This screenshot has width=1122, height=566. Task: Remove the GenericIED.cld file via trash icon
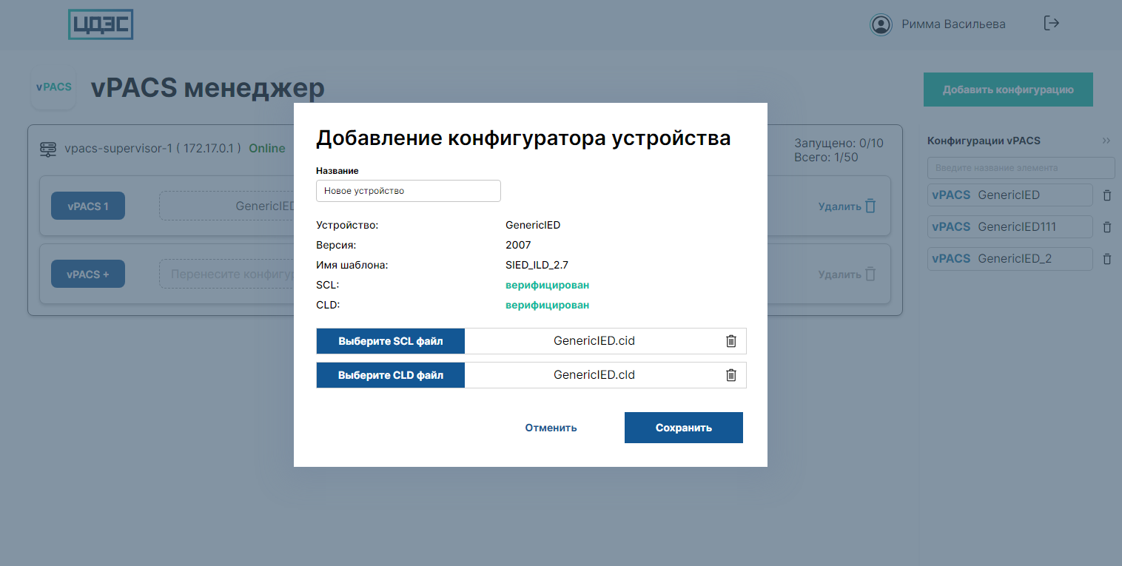pyautogui.click(x=730, y=375)
